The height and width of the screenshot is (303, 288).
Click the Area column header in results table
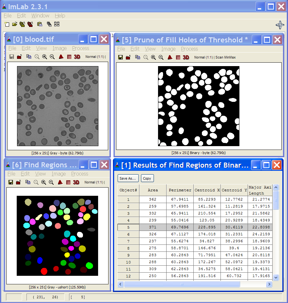coord(153,190)
